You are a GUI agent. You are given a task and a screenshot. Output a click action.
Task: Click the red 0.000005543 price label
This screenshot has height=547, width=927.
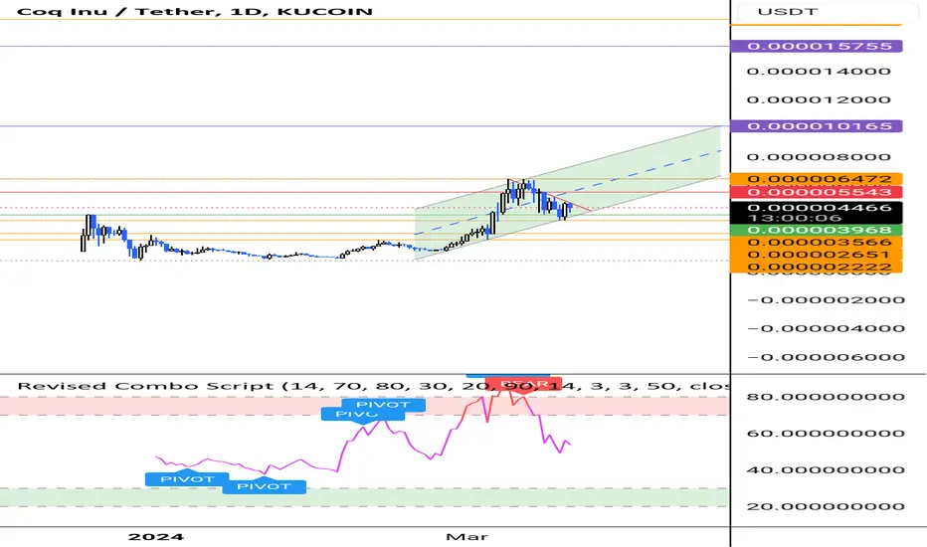(817, 192)
